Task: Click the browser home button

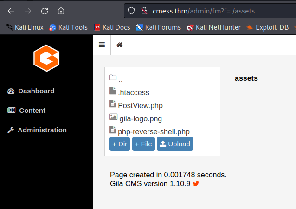Action: 61,11
